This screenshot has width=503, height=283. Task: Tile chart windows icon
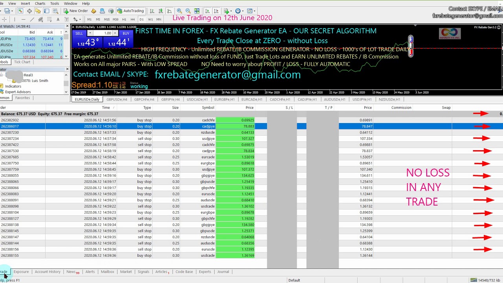[196, 11]
